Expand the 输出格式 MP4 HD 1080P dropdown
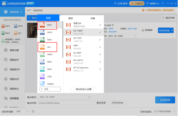 coord(64,97)
